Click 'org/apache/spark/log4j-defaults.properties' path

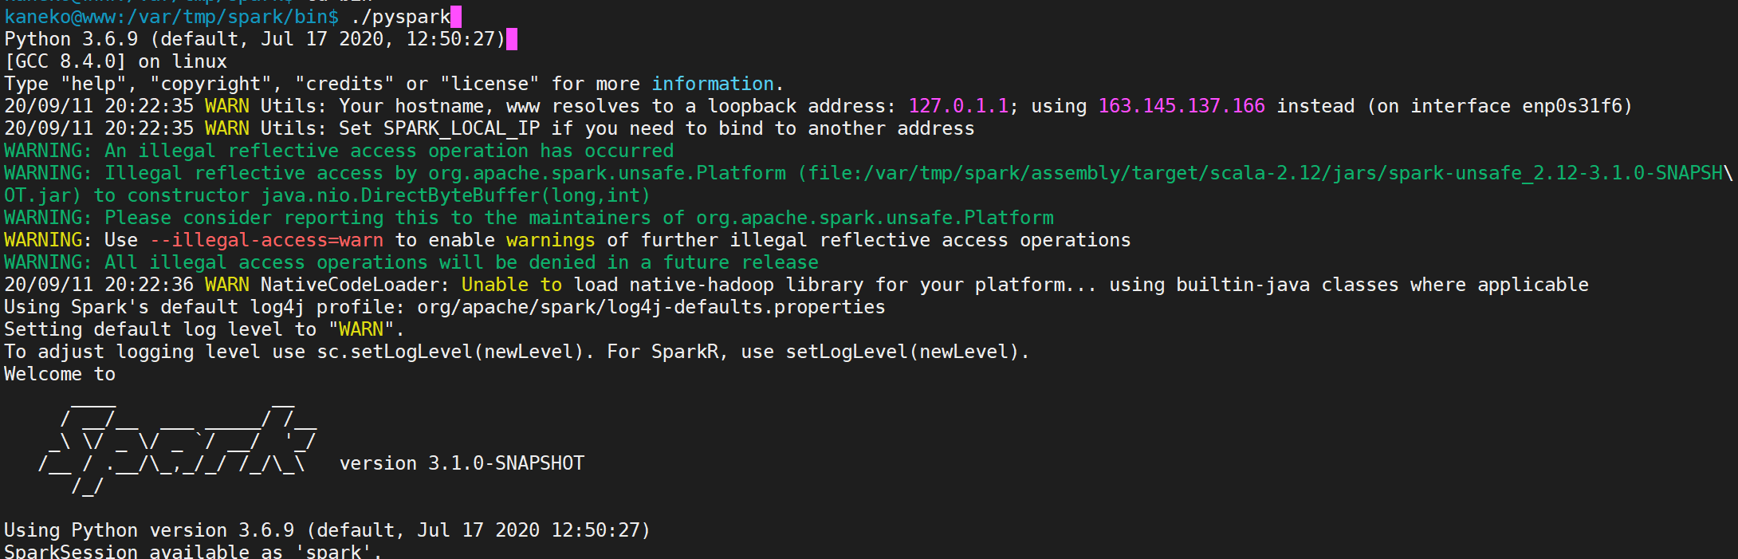pos(651,307)
